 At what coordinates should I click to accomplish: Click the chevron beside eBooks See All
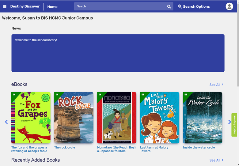pyautogui.click(x=222, y=84)
